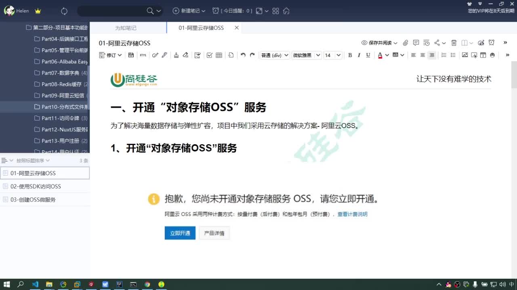The image size is (517, 290).
Task: Click the eraser clear formatting icon
Action: click(185, 55)
